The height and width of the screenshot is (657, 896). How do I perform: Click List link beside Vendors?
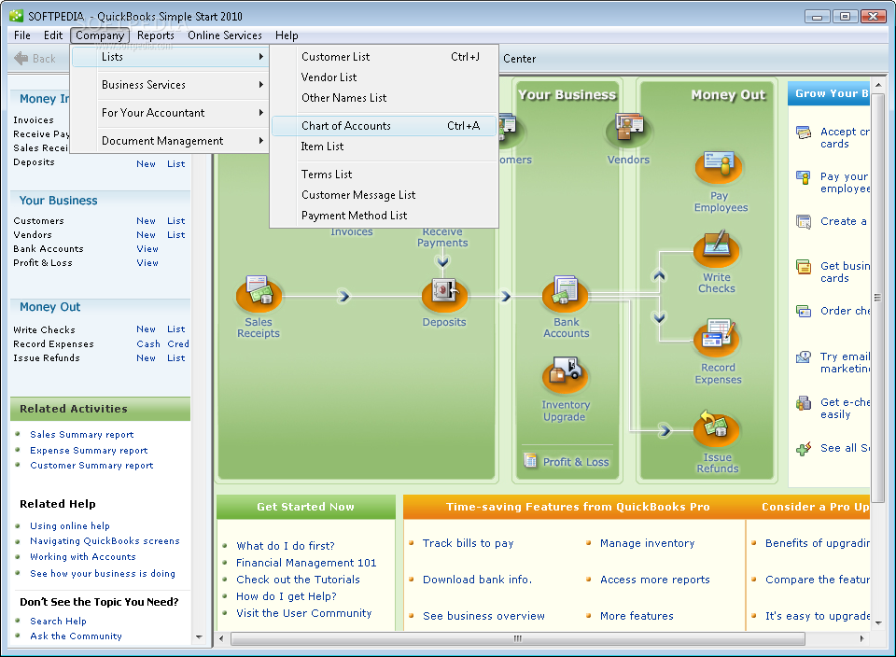176,235
